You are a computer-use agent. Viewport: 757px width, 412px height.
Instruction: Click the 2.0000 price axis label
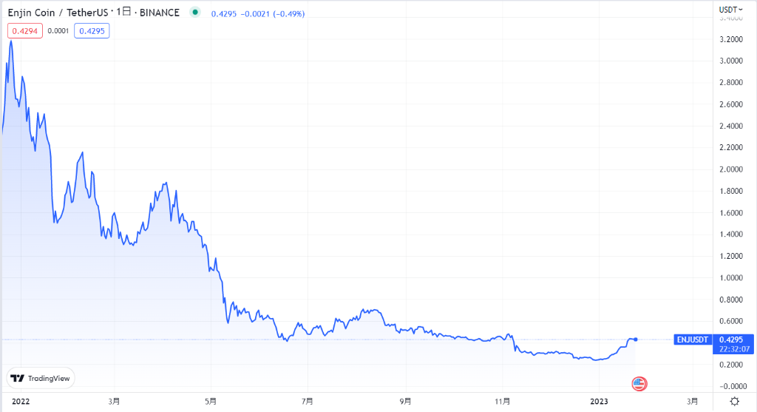[x=731, y=169]
